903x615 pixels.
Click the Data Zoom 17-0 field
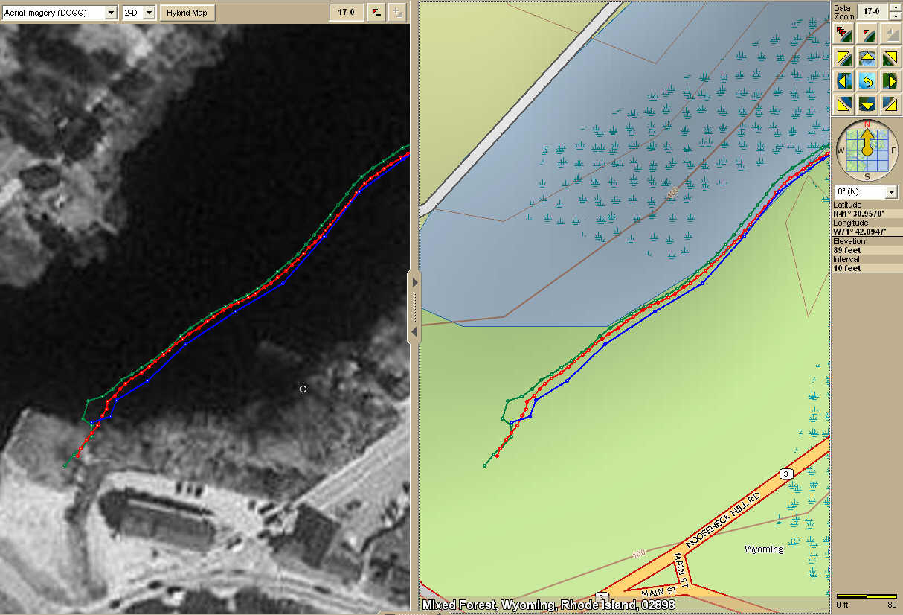(871, 11)
